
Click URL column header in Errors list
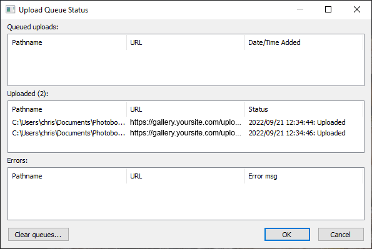coord(186,176)
